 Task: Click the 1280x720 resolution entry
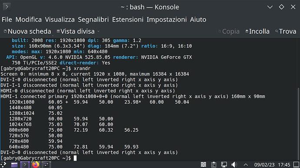point(20,119)
